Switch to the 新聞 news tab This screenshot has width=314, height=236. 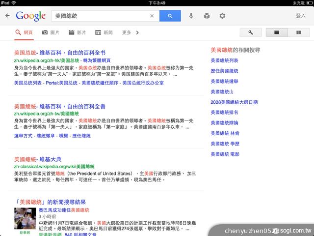click(104, 32)
